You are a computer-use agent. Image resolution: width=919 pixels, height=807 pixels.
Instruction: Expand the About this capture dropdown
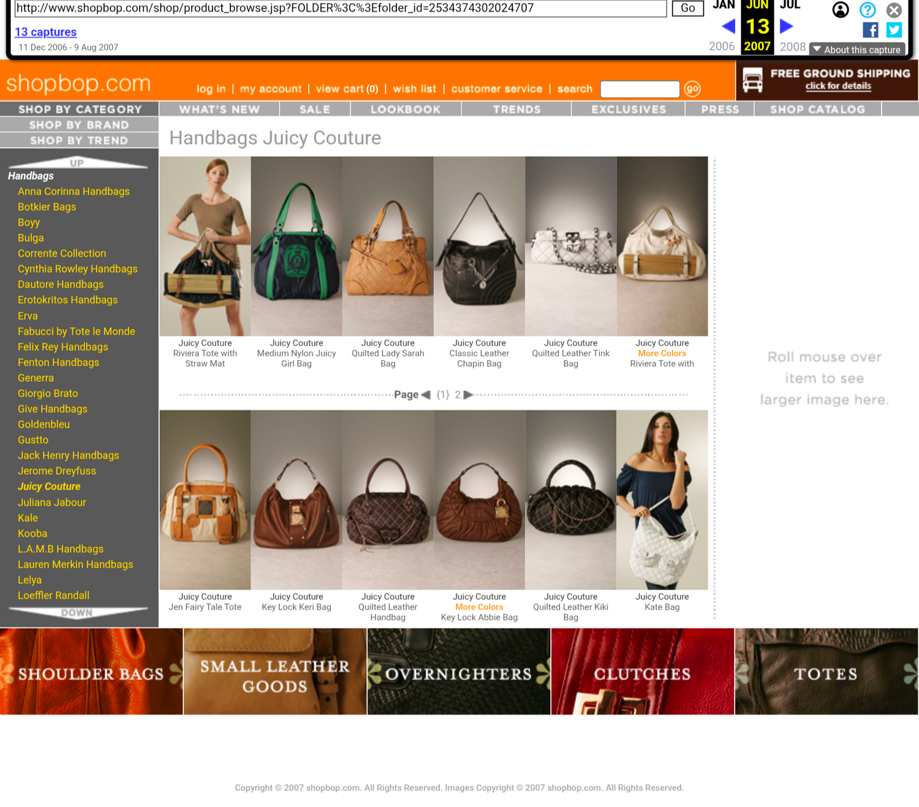click(857, 50)
